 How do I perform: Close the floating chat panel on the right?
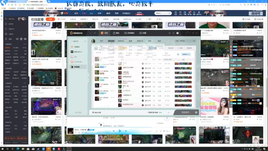pos(262,37)
